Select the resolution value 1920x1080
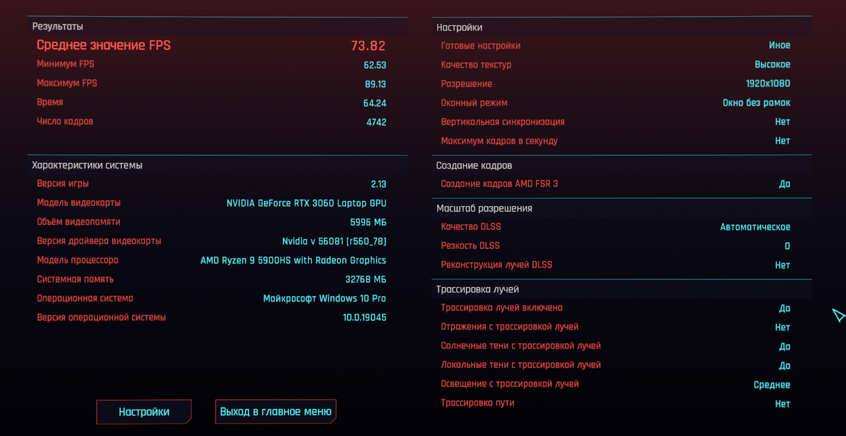Screen dimensions: 846x436 tap(768, 83)
